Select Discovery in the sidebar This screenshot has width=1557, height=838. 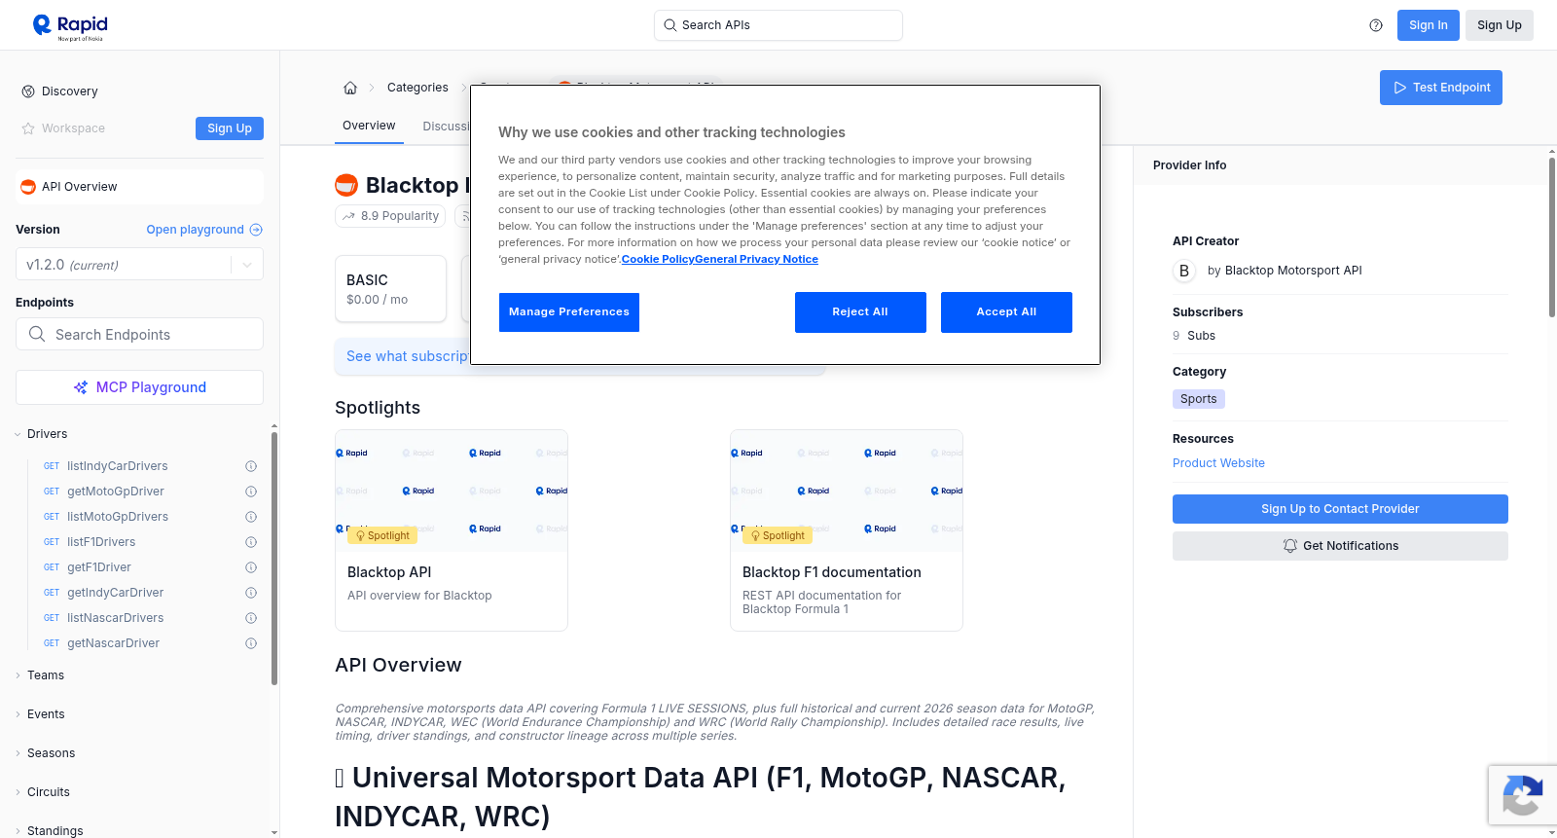pyautogui.click(x=70, y=91)
